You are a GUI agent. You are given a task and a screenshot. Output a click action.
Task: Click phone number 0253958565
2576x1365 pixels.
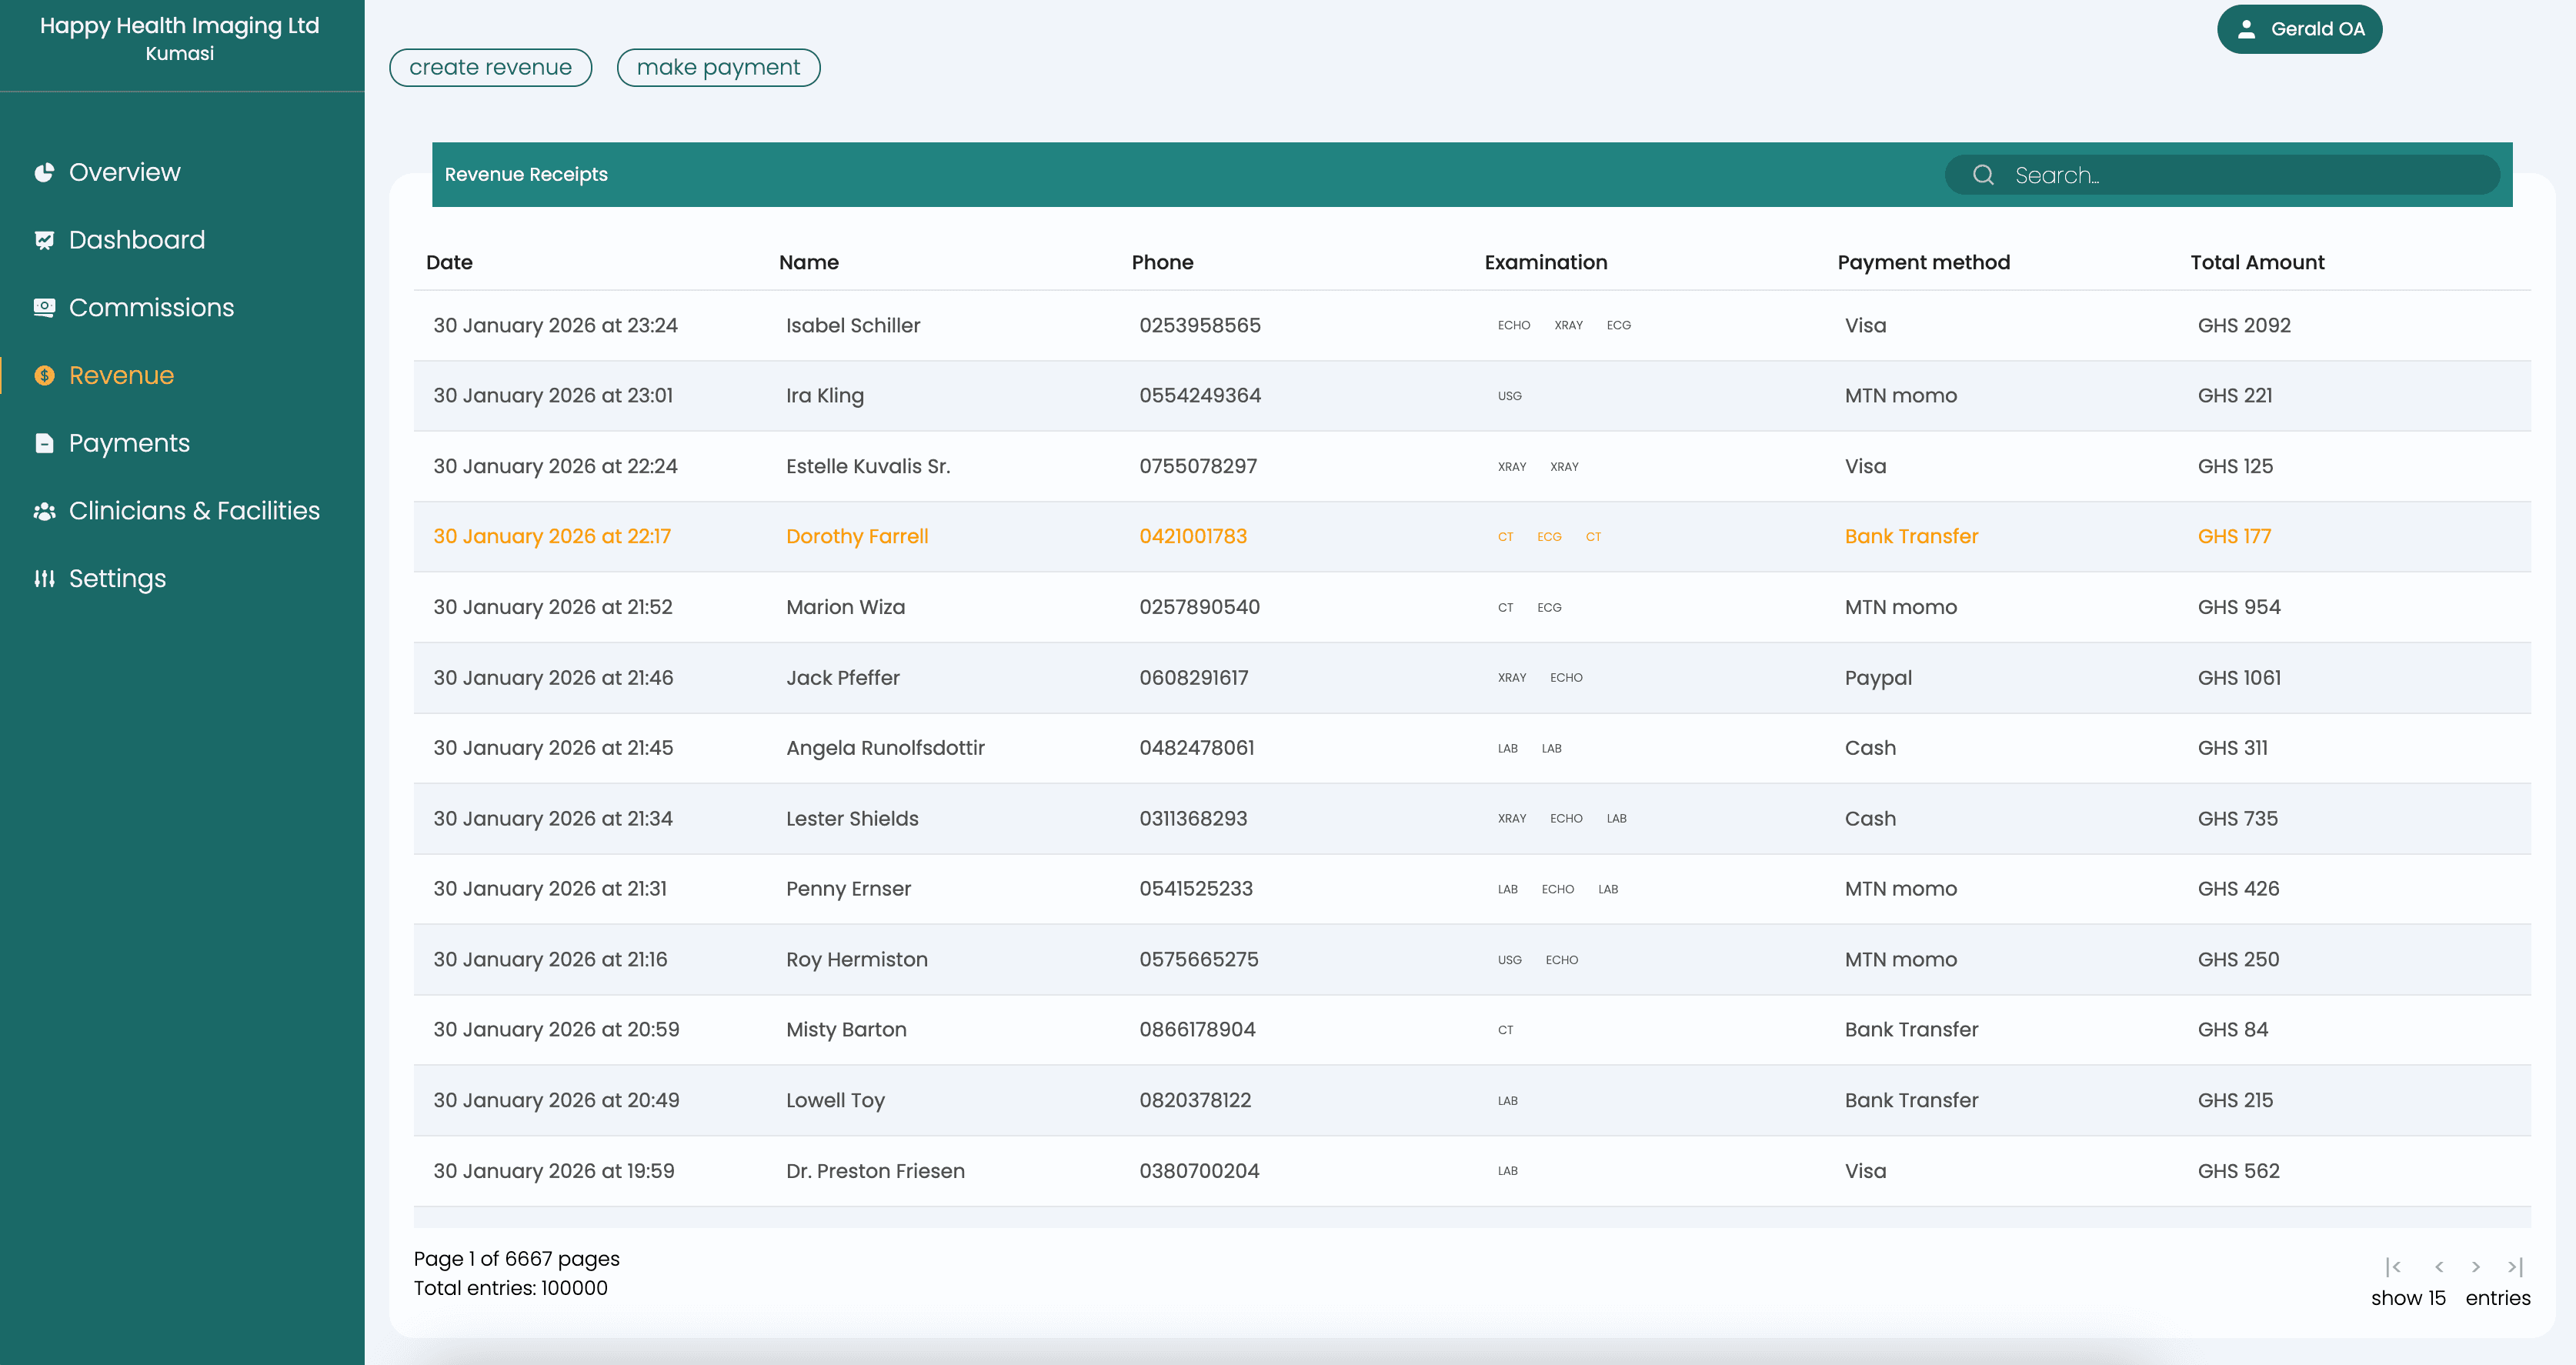1200,326
